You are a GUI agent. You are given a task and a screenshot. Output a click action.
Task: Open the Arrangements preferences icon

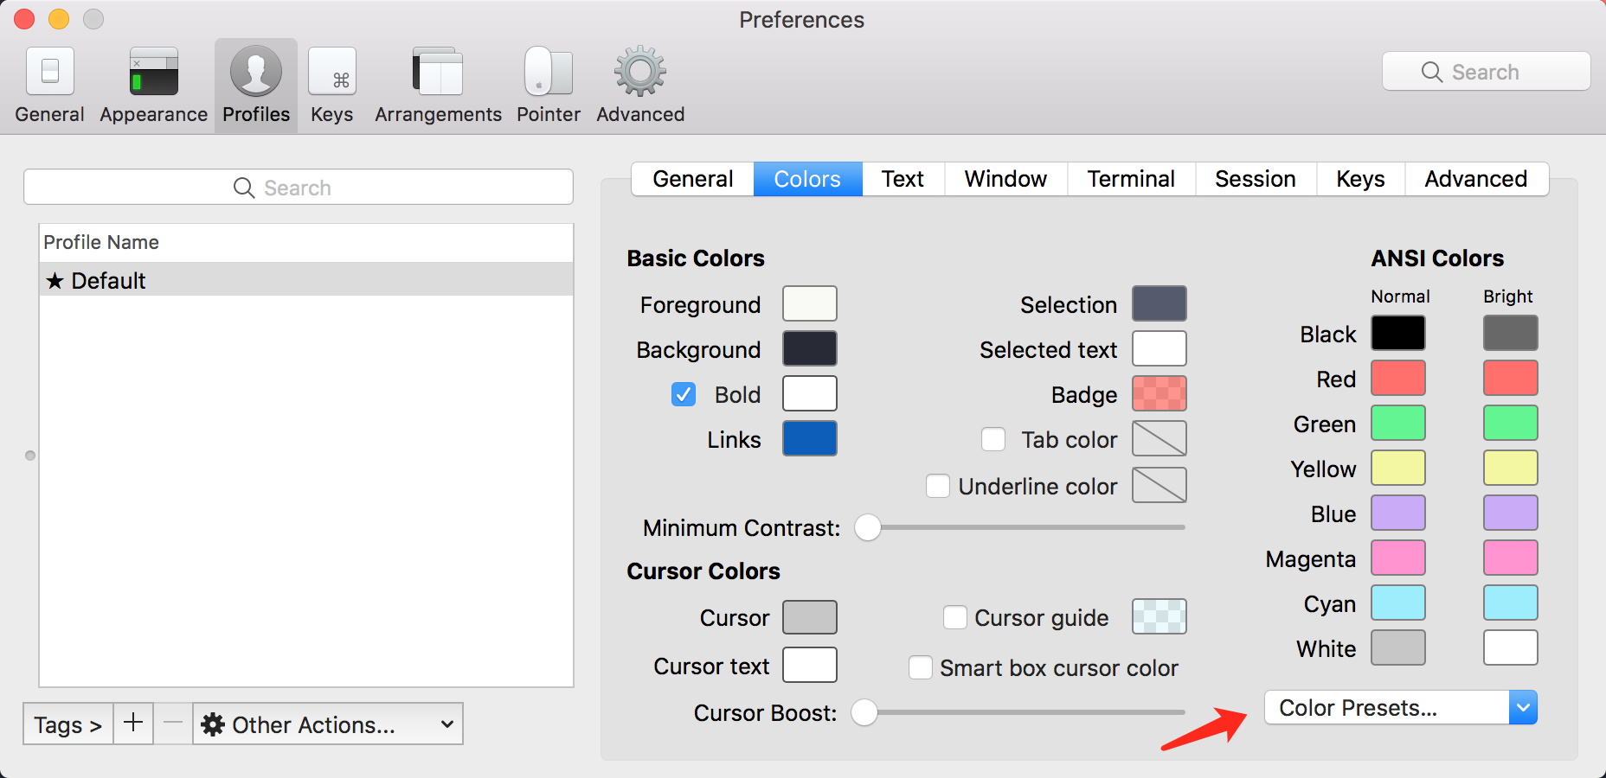tap(438, 73)
